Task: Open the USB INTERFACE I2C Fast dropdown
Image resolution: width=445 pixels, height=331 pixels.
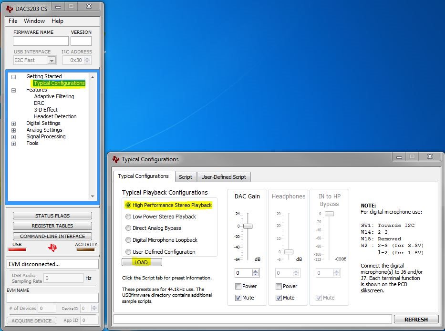Action: 52,61
